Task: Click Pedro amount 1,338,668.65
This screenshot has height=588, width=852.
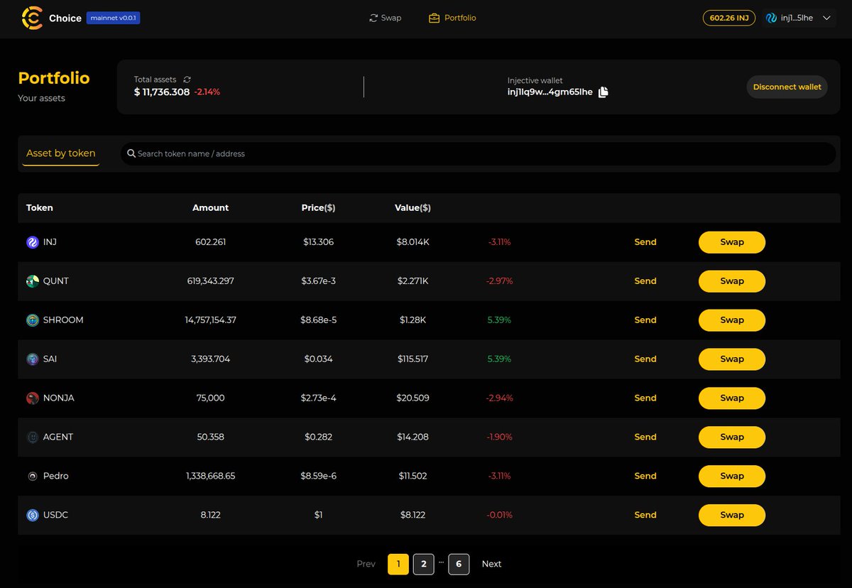Action: click(x=210, y=477)
